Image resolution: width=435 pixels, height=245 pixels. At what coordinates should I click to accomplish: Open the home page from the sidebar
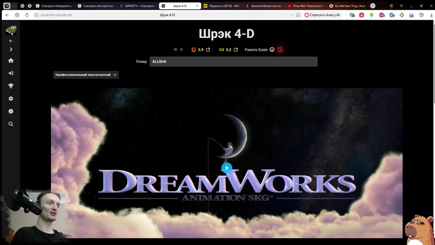click(11, 61)
